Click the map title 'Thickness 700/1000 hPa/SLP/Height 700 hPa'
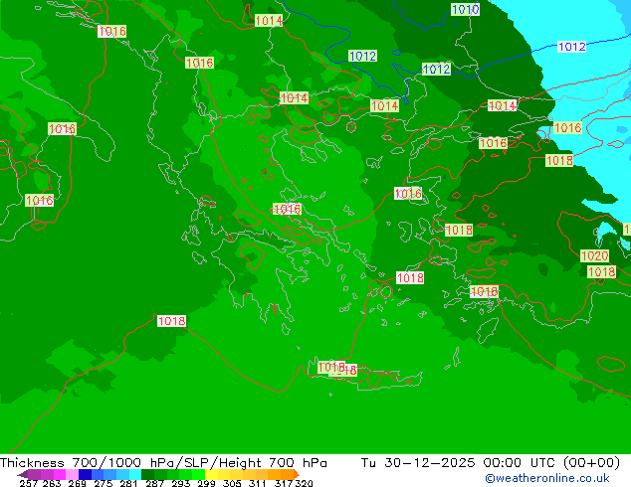Image resolution: width=631 pixels, height=487 pixels. (x=163, y=462)
